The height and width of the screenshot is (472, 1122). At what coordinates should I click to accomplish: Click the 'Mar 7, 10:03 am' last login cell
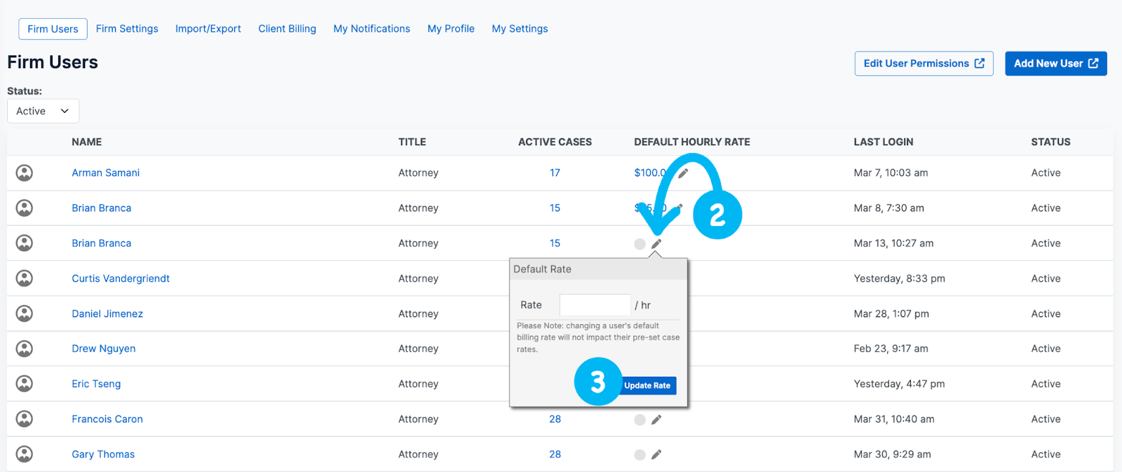tap(891, 173)
